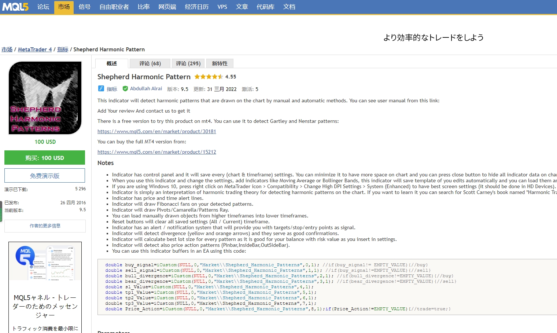
Task: Switch to the 新特性 tab
Action: pos(220,63)
